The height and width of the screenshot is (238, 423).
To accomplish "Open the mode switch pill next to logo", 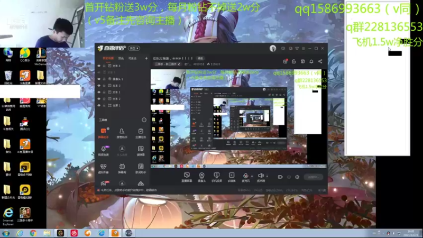I will [134, 48].
